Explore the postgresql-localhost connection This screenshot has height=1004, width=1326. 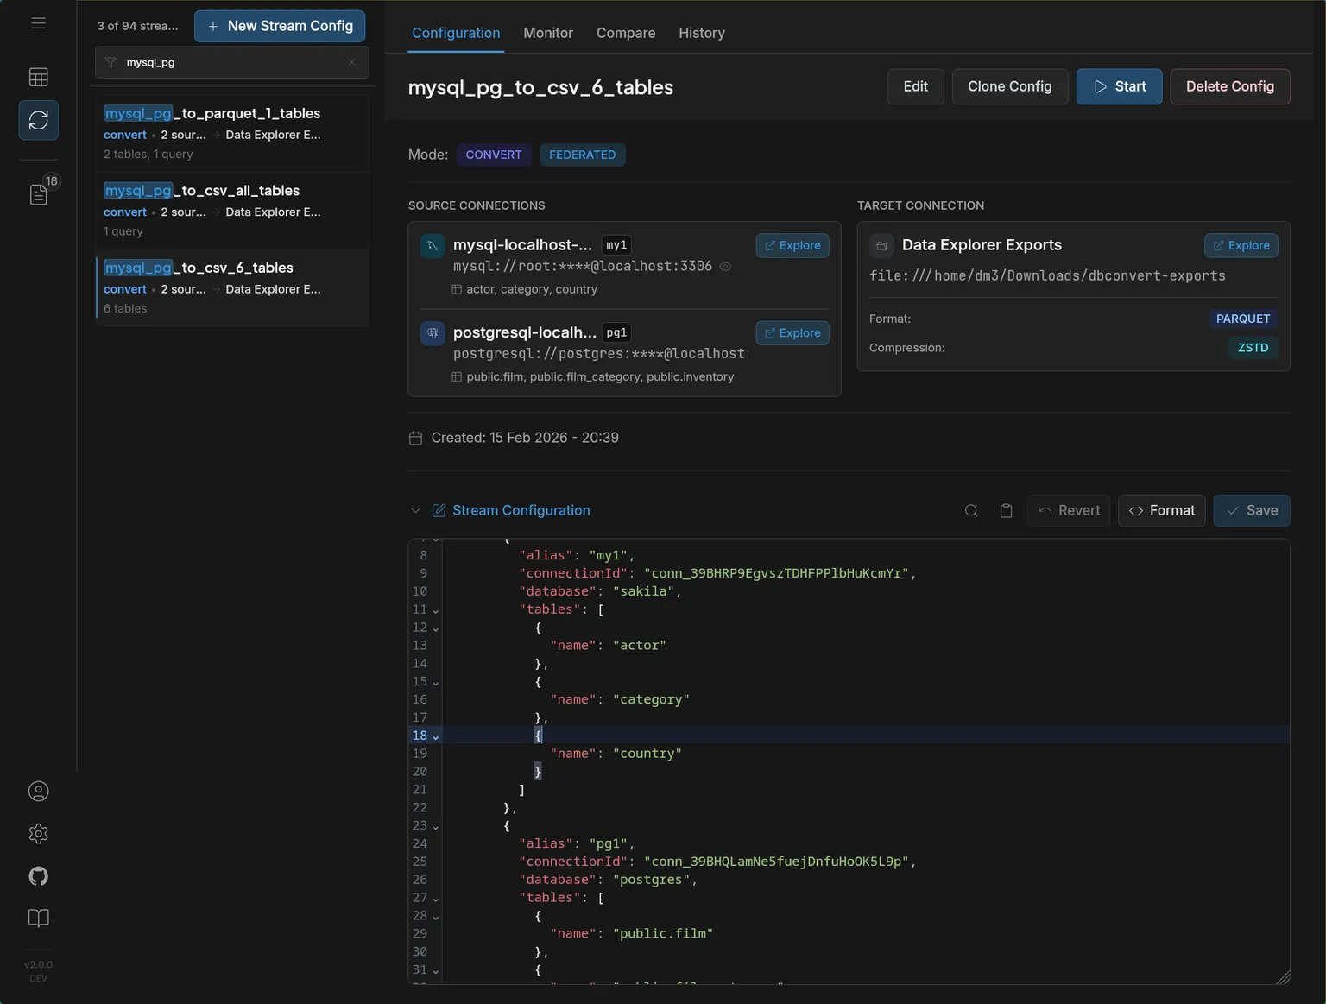click(x=792, y=332)
